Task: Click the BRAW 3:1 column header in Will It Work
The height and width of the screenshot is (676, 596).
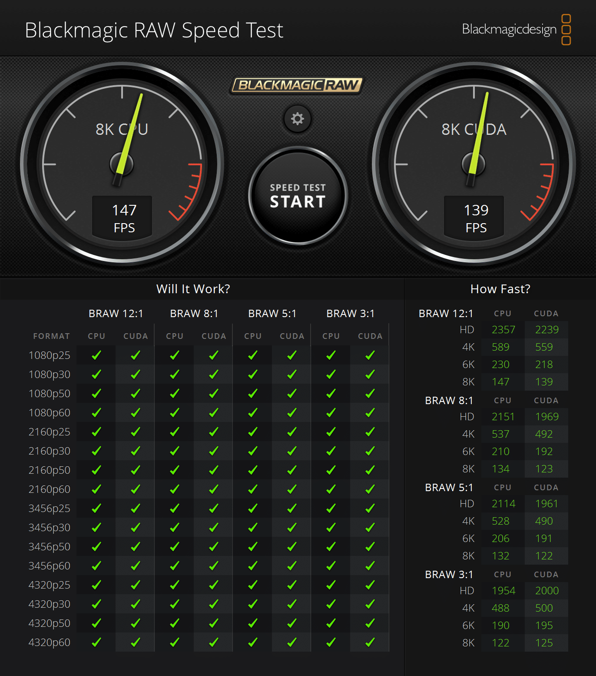Action: click(x=351, y=314)
